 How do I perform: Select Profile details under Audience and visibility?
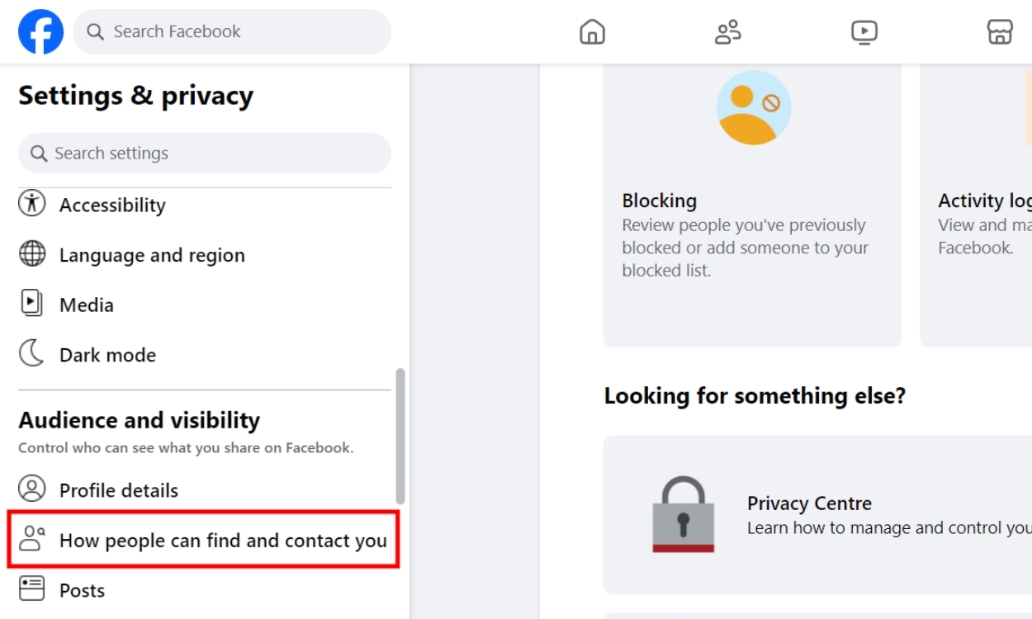pos(119,489)
